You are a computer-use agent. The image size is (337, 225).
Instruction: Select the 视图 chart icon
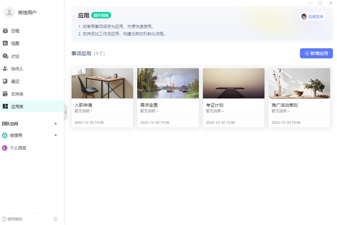tap(5, 43)
